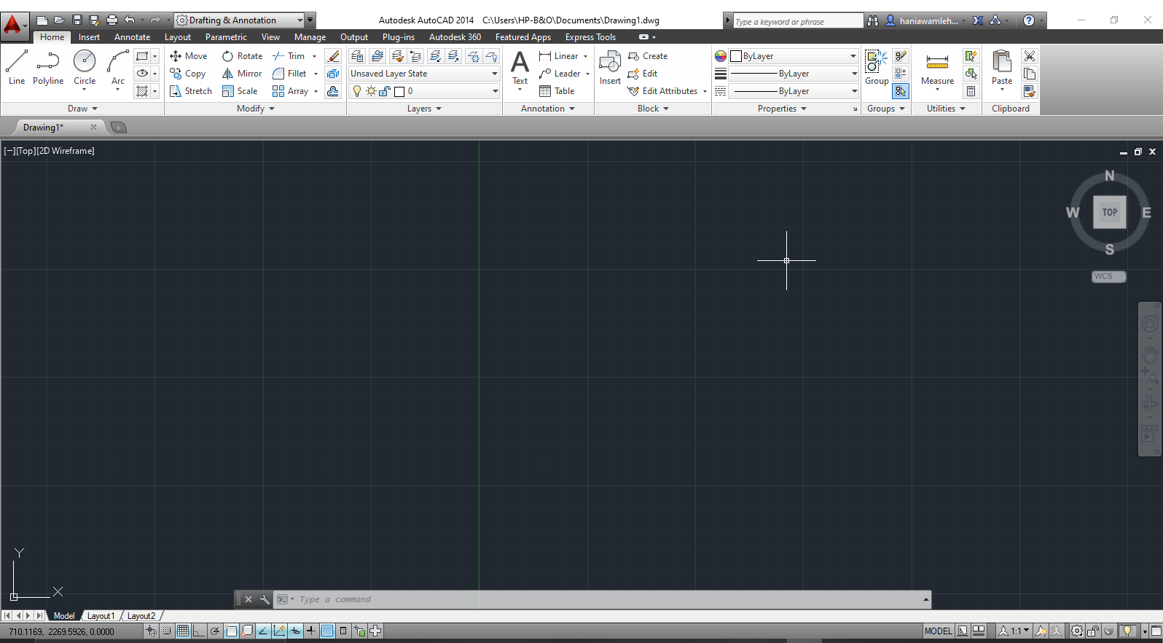Open the ByLayer object color dropdown

point(795,56)
